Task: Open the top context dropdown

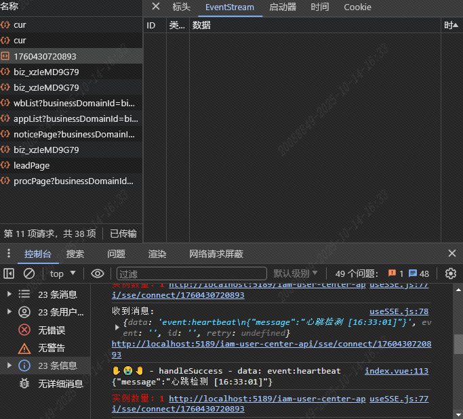Action: 63,273
